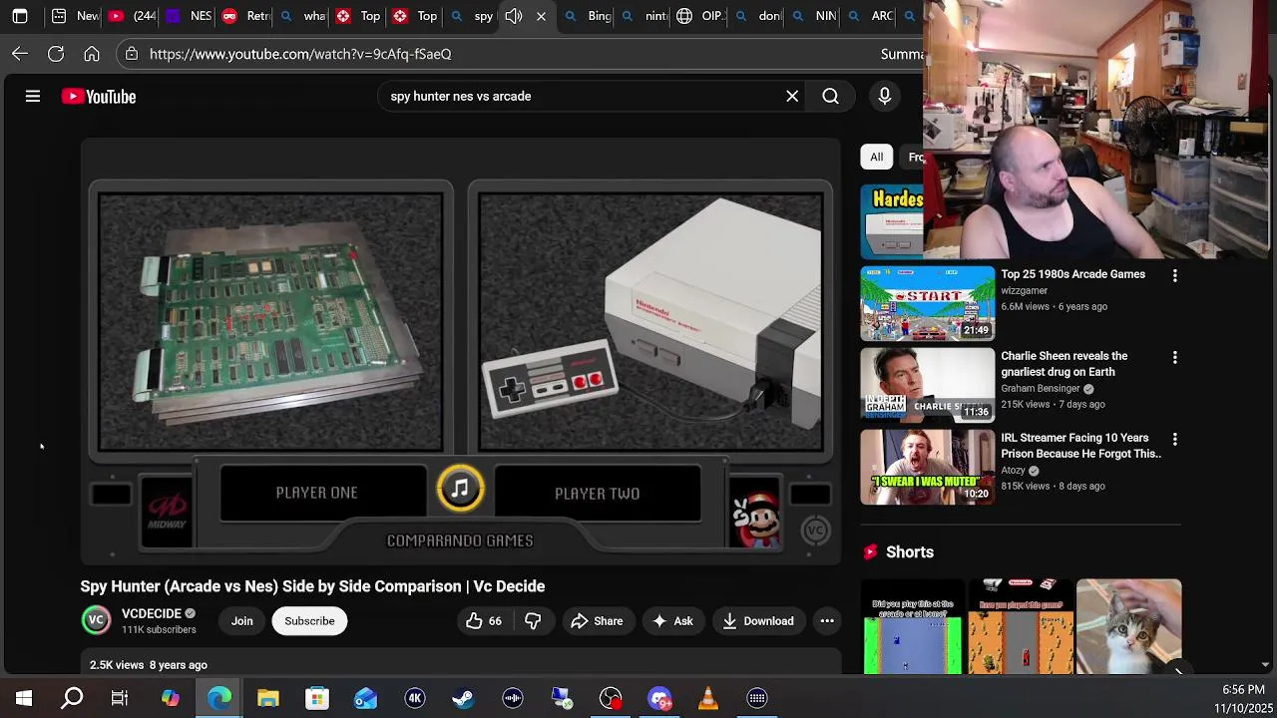The width and height of the screenshot is (1277, 718).
Task: Open Outlook from the taskbar
Action: point(366,698)
